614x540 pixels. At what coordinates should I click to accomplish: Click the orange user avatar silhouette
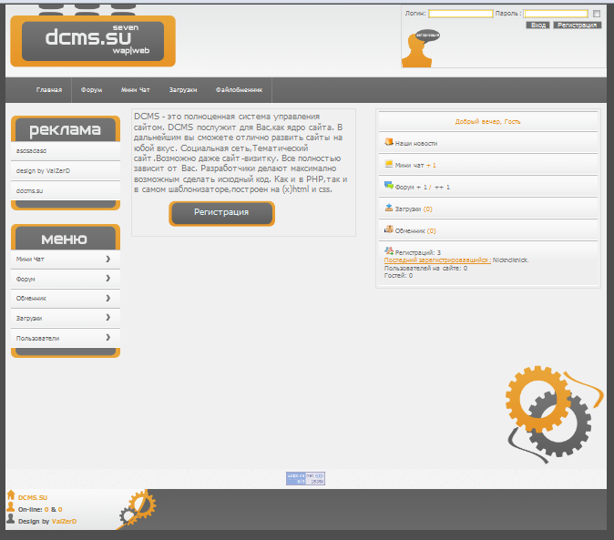point(418,50)
